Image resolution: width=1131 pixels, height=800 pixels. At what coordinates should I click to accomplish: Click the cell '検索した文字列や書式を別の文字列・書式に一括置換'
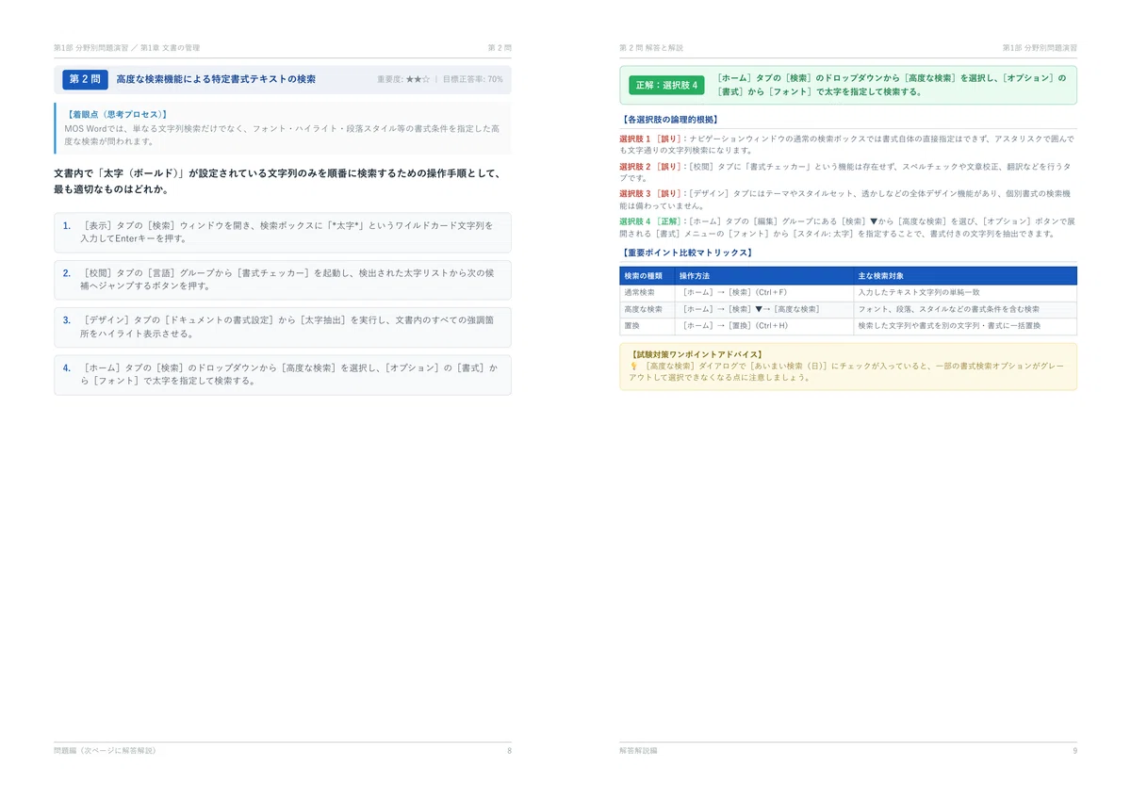pos(965,326)
